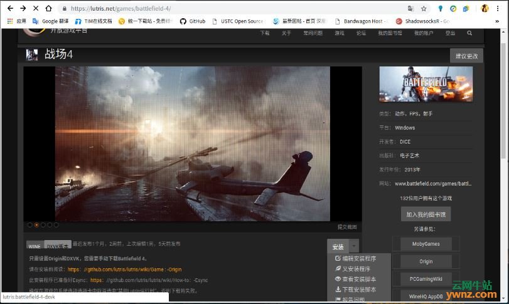
Task: Click the Battlefield 4 banner image
Action: [426, 84]
